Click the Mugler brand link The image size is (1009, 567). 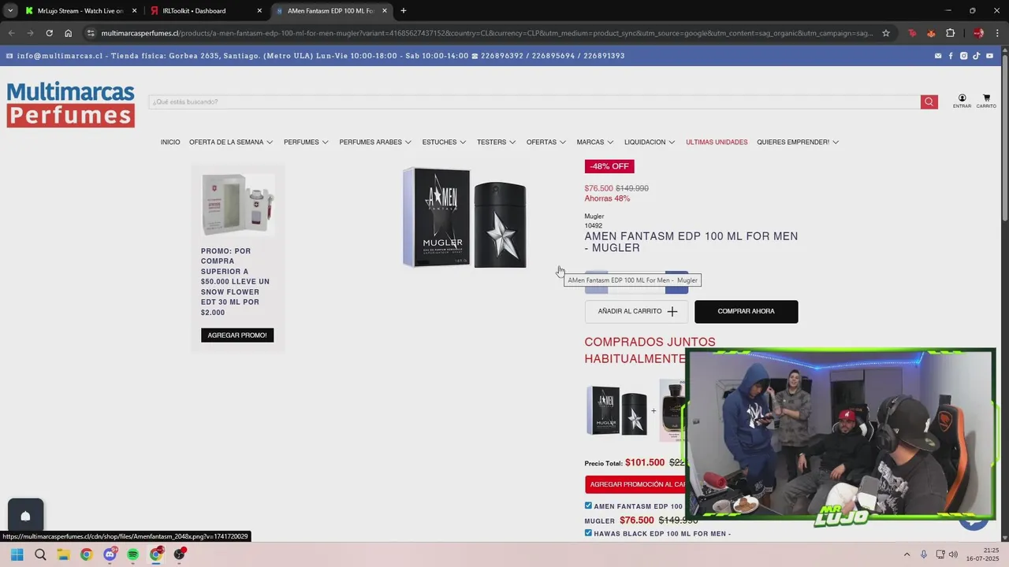tap(594, 217)
